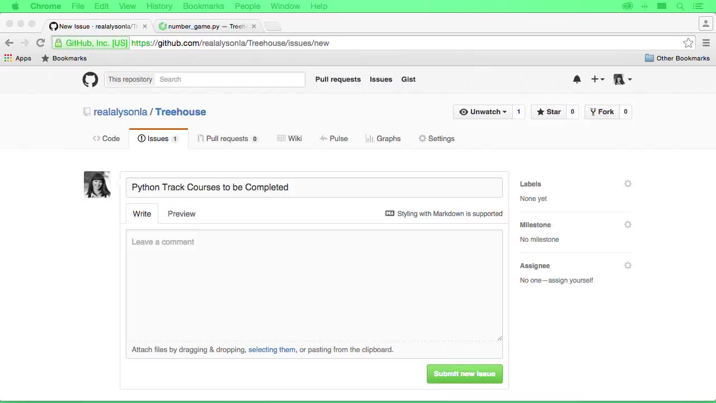Screen dimensions: 716x403
Task: Open the Chrome hamburger menu
Action: point(706,43)
